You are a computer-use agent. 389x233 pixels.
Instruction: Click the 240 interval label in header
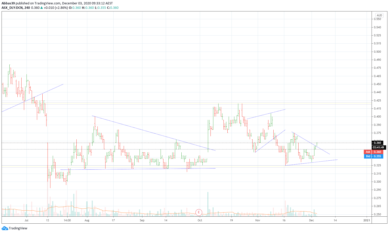point(27,8)
